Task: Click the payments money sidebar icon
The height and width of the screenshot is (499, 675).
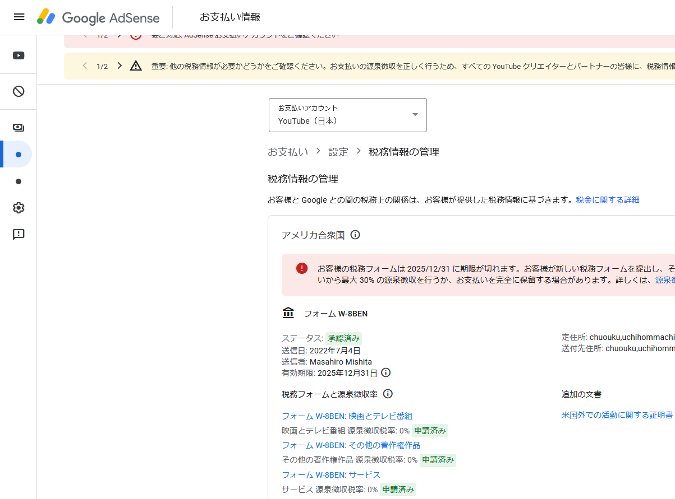Action: (19, 128)
